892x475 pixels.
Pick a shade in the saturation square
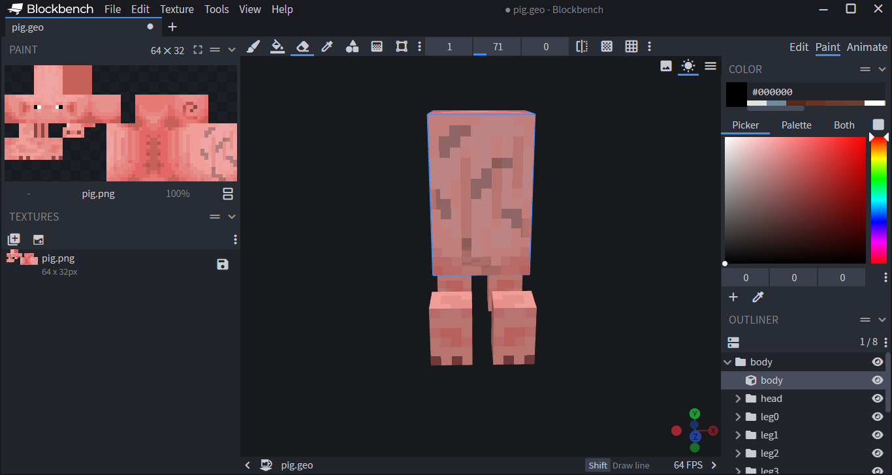795,200
